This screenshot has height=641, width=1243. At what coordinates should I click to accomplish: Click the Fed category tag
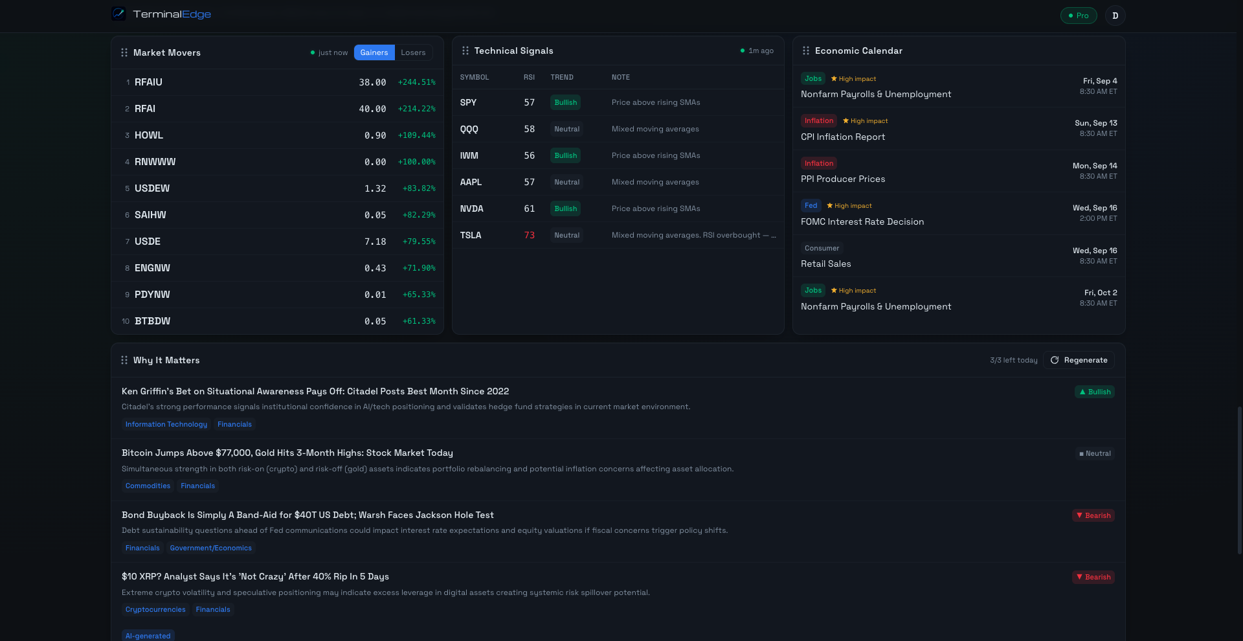[811, 205]
